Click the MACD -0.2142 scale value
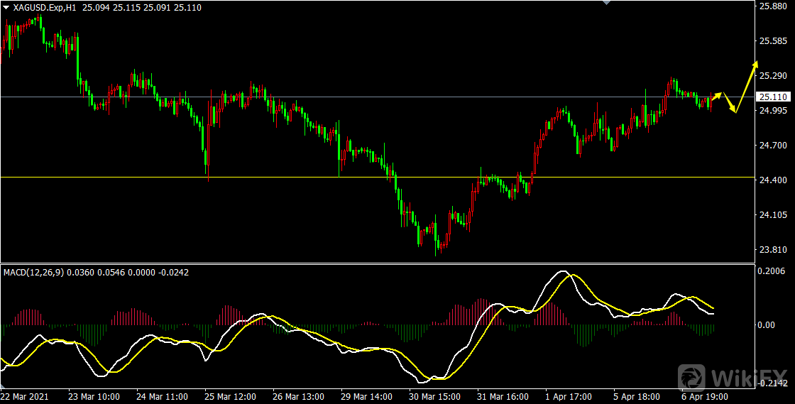 (x=772, y=382)
